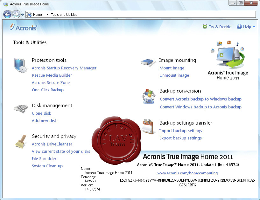
Task: Maximize the Acronis True Image Home window
Action: (x=241, y=3)
